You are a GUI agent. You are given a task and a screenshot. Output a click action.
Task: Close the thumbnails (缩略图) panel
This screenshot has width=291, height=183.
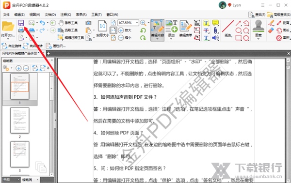[52, 61]
